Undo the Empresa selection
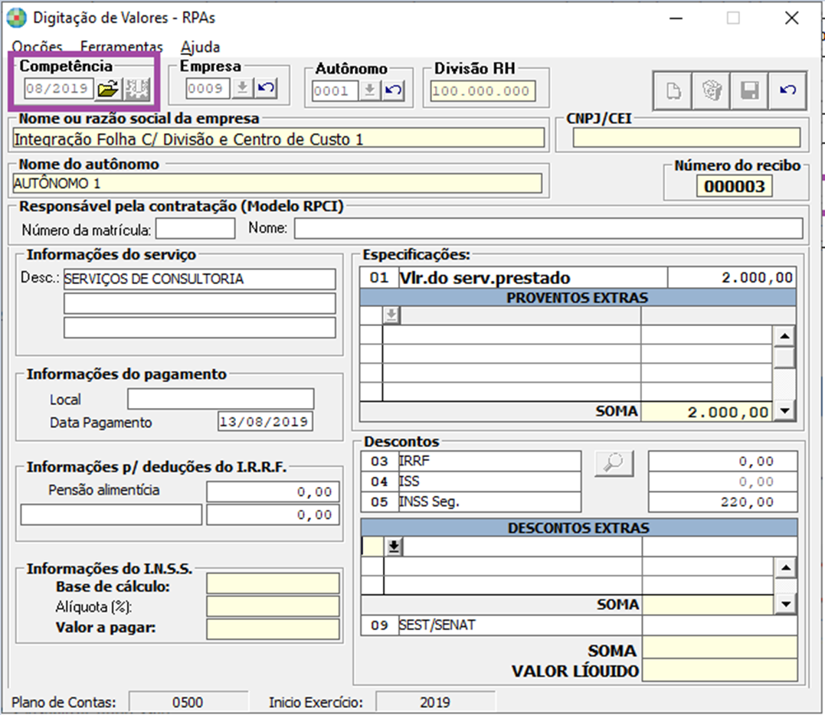Viewport: 825px width, 715px height. click(267, 88)
